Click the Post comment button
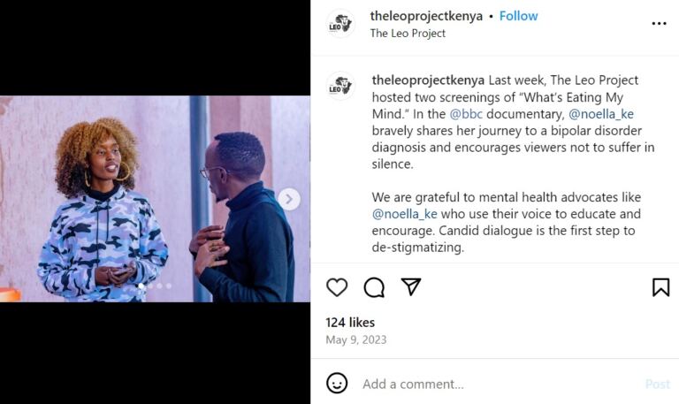This screenshot has height=404, width=679. pyautogui.click(x=657, y=384)
